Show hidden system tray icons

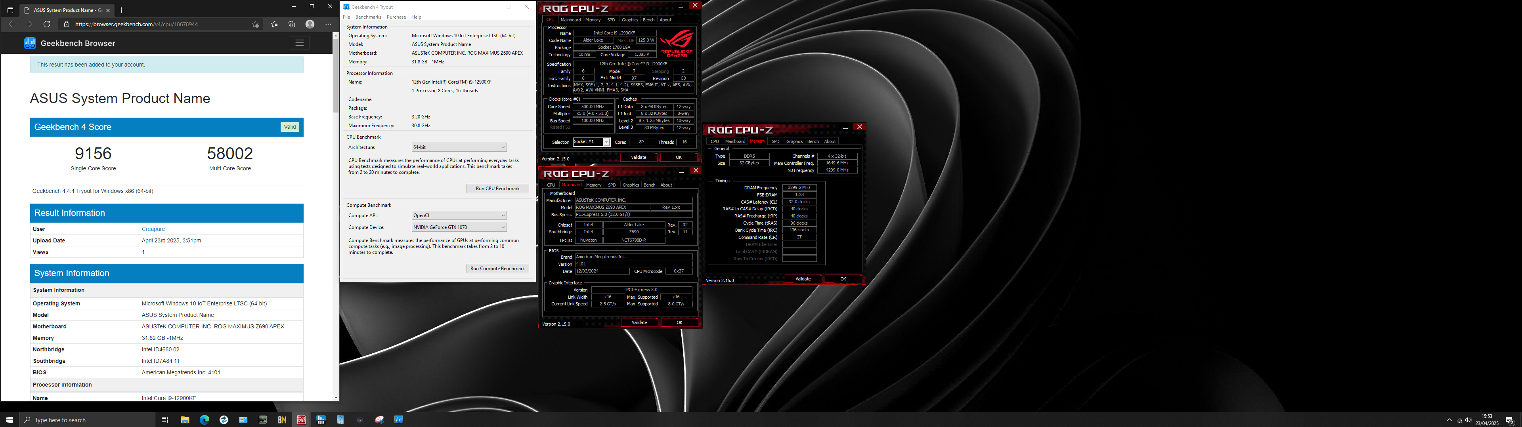tap(1449, 420)
